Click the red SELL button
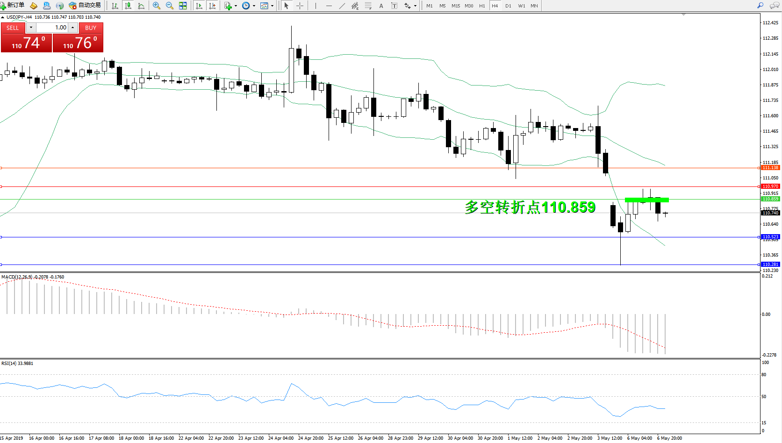Viewport: 782px width, 443px height. [x=13, y=28]
